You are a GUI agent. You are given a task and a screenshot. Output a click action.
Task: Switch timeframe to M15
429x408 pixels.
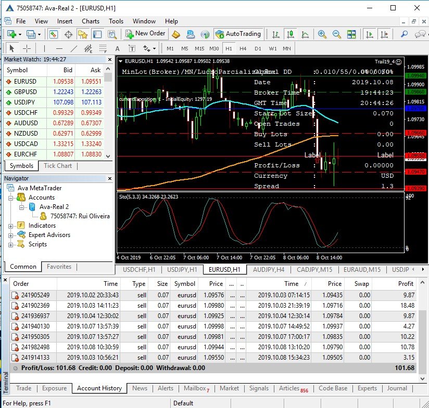coord(199,49)
